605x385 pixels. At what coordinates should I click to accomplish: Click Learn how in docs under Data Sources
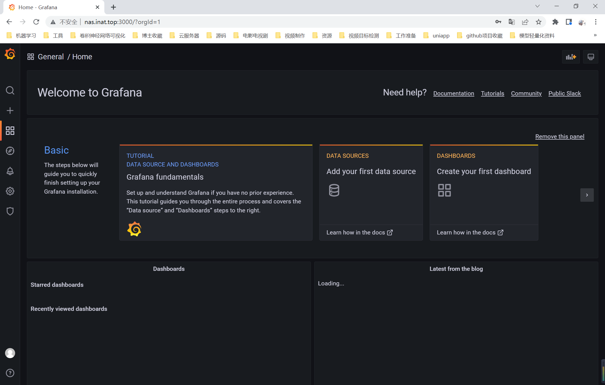tap(360, 233)
